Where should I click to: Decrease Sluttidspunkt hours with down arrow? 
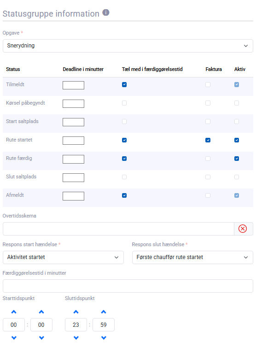point(76,338)
